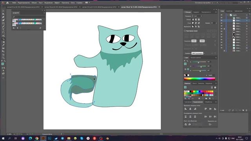This screenshot has height=141, width=251.
Task: Open the start arrowhead dropdown
Action: point(198,41)
